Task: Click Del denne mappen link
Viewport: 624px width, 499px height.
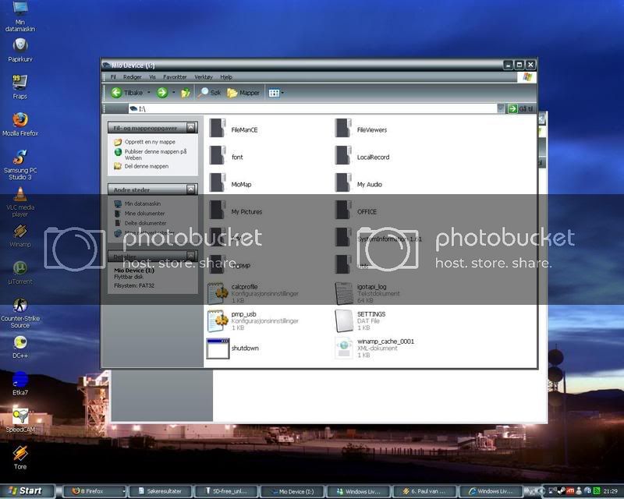Action: [x=141, y=166]
